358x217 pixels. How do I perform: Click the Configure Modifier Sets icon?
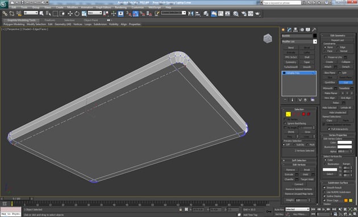pyautogui.click(x=313, y=100)
